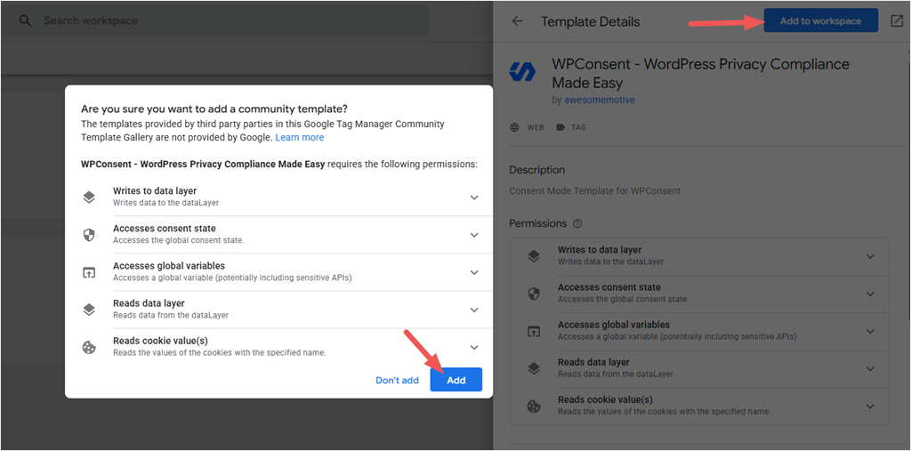Click Don't add button
This screenshot has height=451, width=911.
click(397, 380)
